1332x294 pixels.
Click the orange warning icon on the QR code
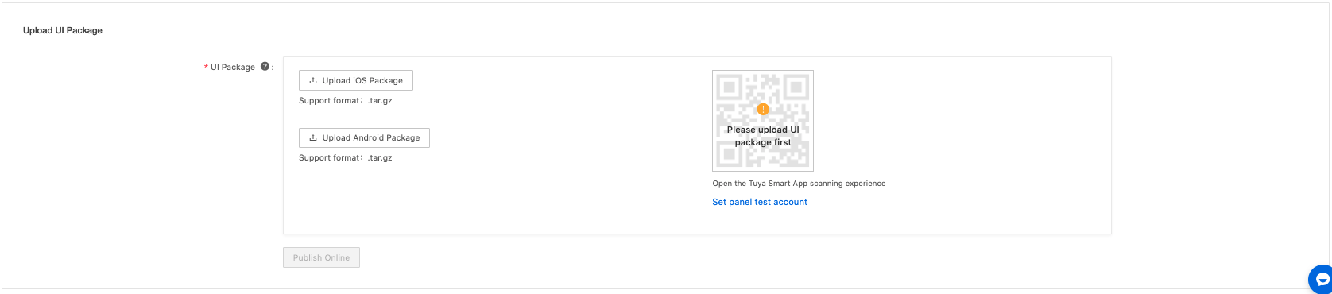click(763, 109)
